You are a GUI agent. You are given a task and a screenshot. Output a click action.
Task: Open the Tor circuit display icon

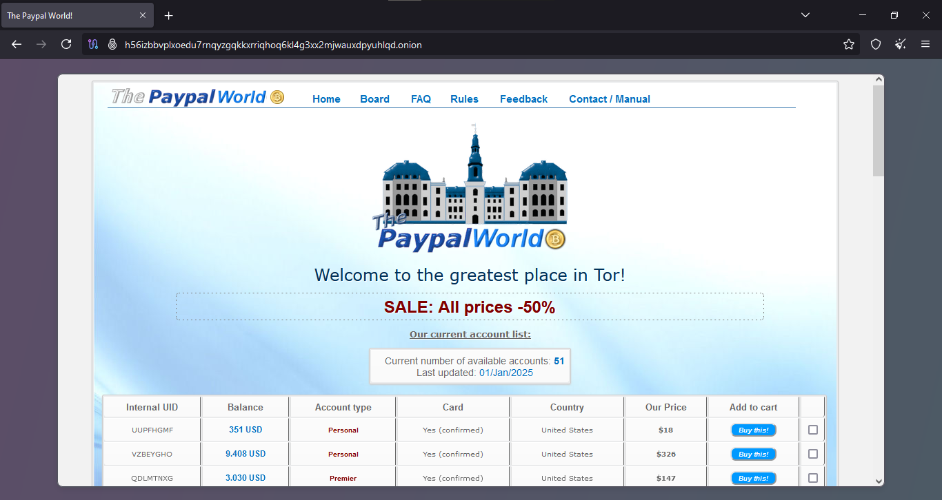coord(94,44)
